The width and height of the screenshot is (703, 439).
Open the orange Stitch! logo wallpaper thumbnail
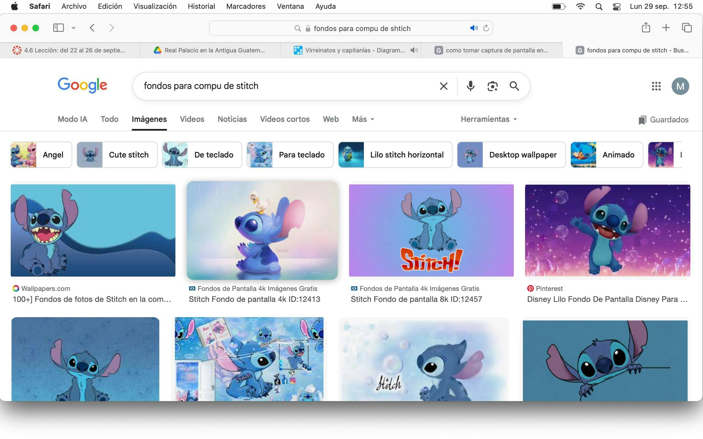pyautogui.click(x=431, y=230)
